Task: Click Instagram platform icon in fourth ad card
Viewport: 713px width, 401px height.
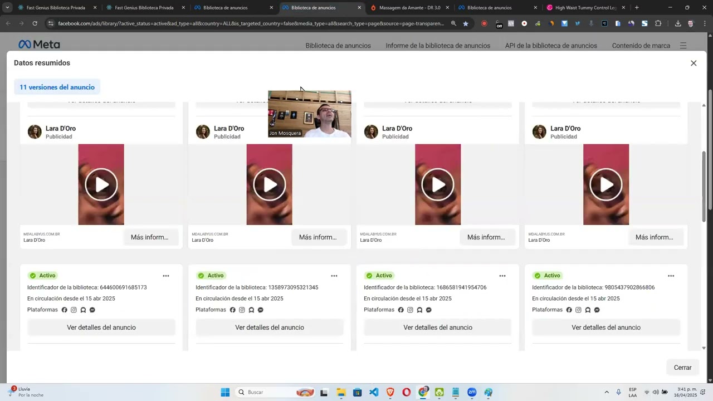Action: [578, 310]
